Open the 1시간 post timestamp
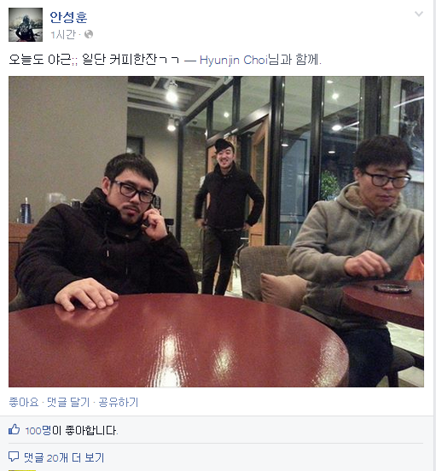The height and width of the screenshot is (471, 436). [63, 35]
